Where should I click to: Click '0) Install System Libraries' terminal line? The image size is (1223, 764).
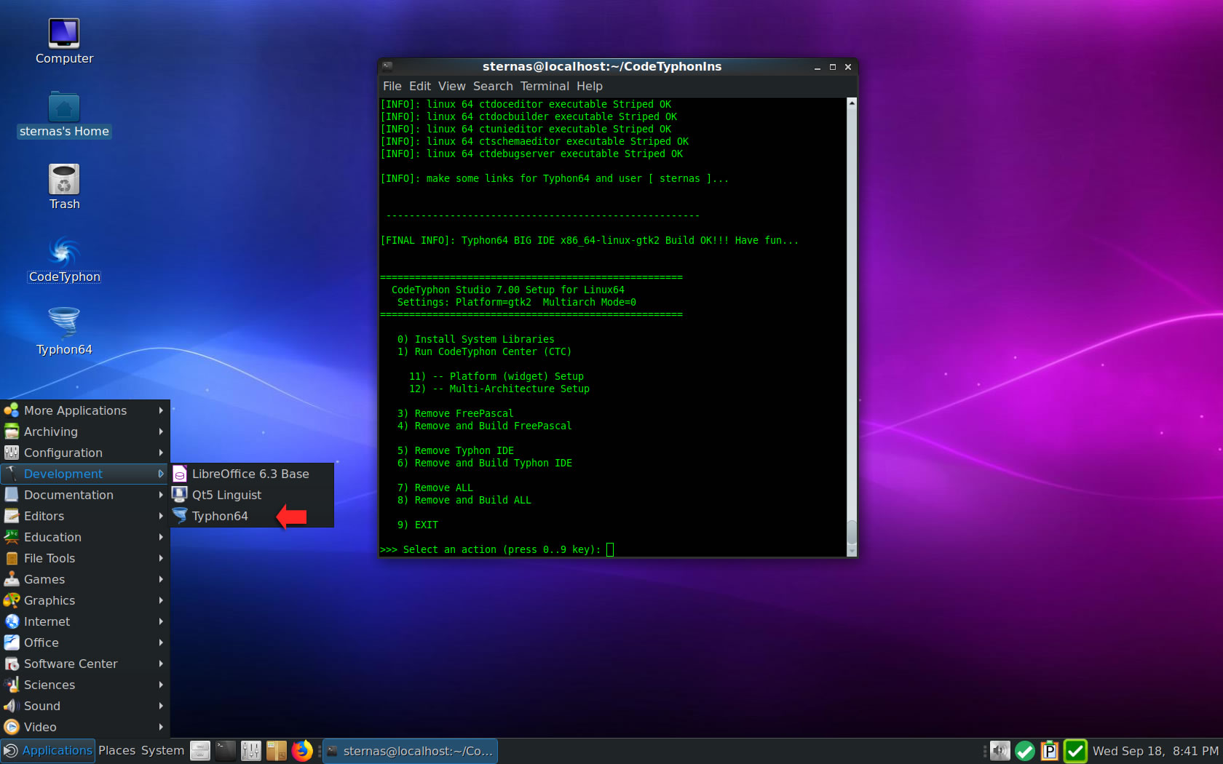point(476,339)
